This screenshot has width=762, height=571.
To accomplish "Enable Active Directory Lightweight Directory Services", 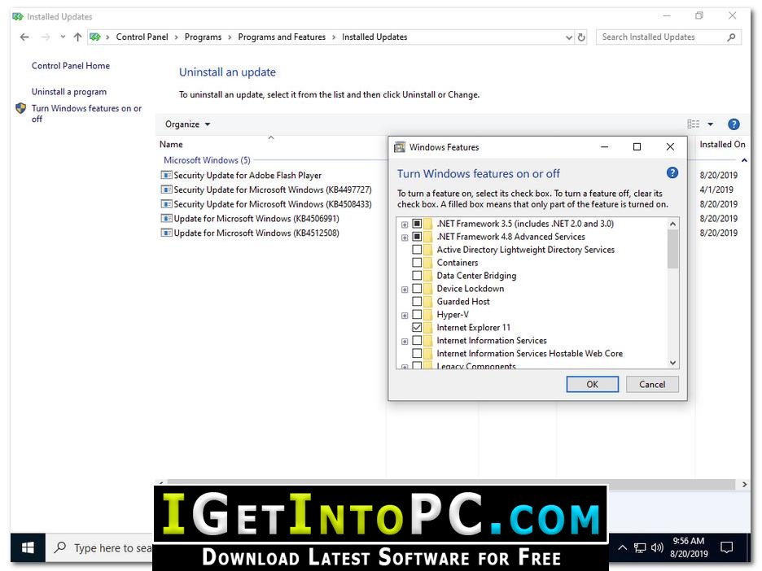I will coord(417,250).
